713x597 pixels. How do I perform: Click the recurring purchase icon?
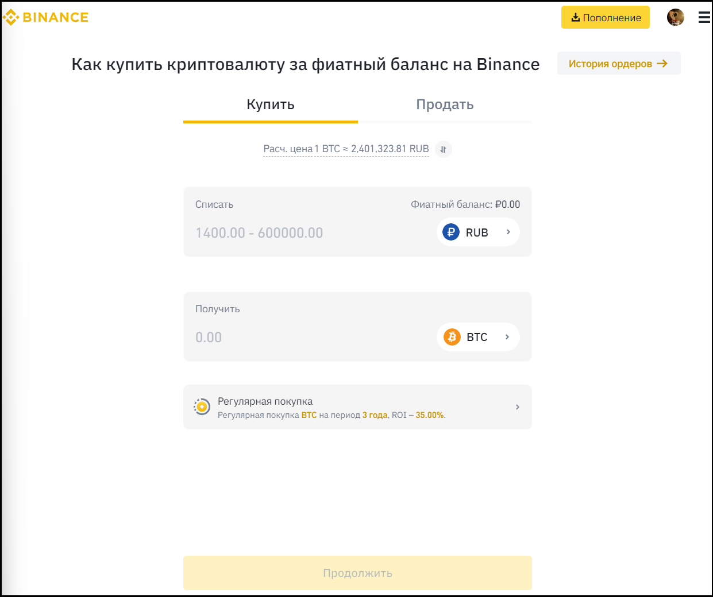pyautogui.click(x=202, y=406)
